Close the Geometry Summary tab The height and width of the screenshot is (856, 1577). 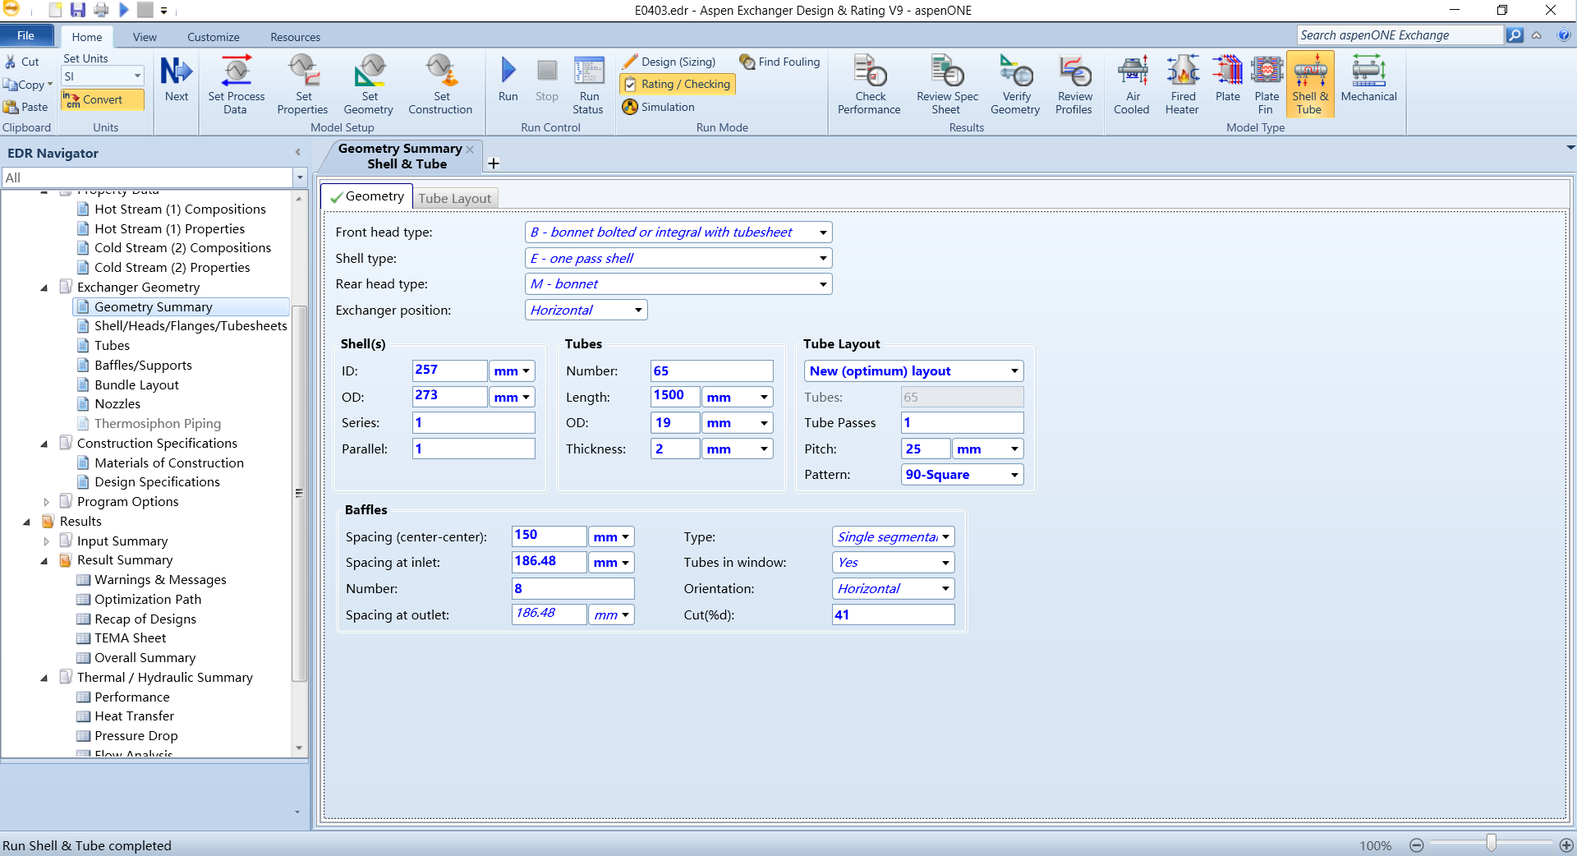pyautogui.click(x=470, y=150)
